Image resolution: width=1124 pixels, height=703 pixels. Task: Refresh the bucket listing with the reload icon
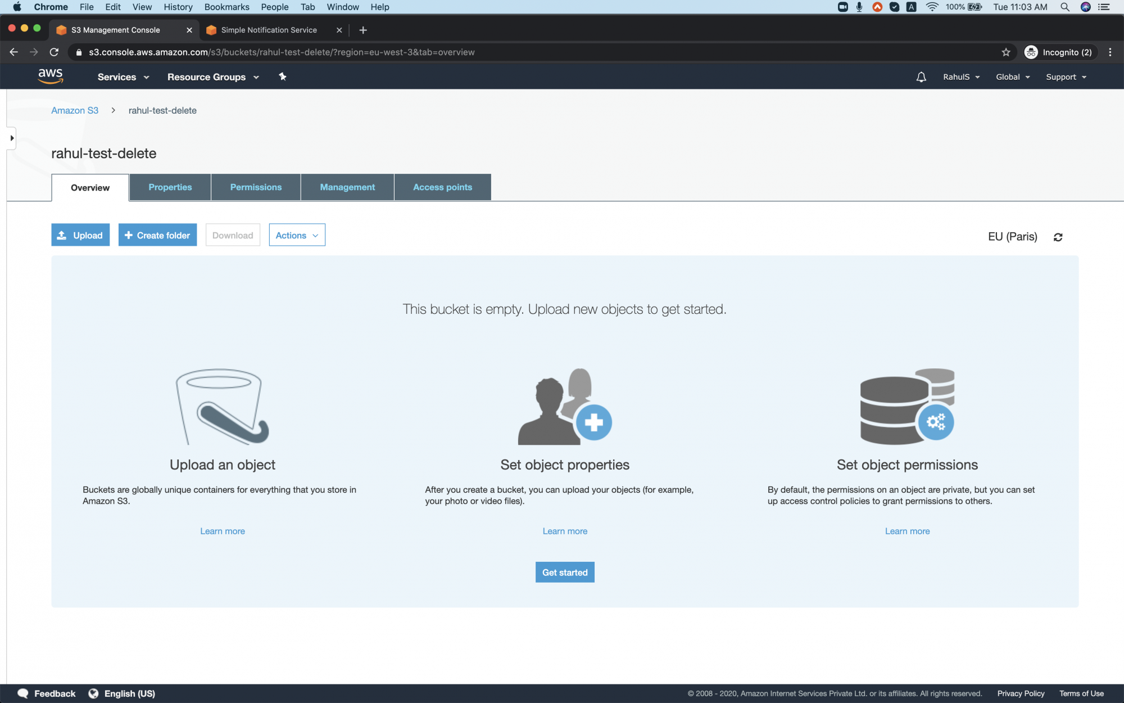tap(1058, 236)
